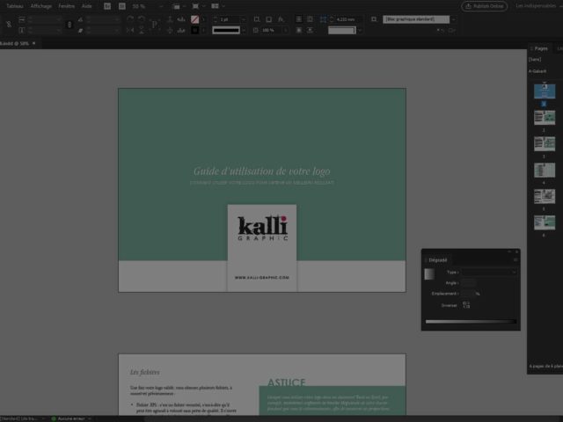Click the Inverser gradient icon

(x=466, y=305)
